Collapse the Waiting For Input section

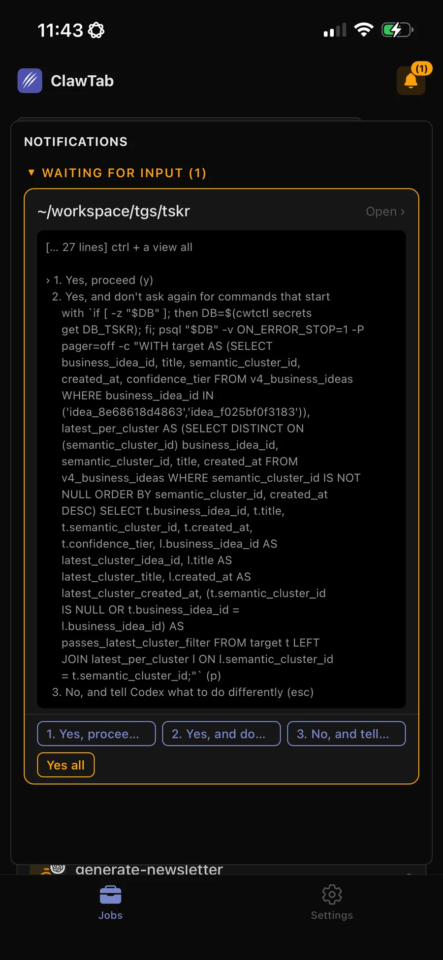pyautogui.click(x=117, y=173)
